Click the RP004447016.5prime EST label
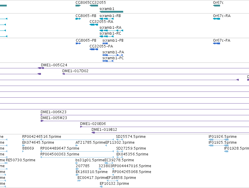 point(132,166)
